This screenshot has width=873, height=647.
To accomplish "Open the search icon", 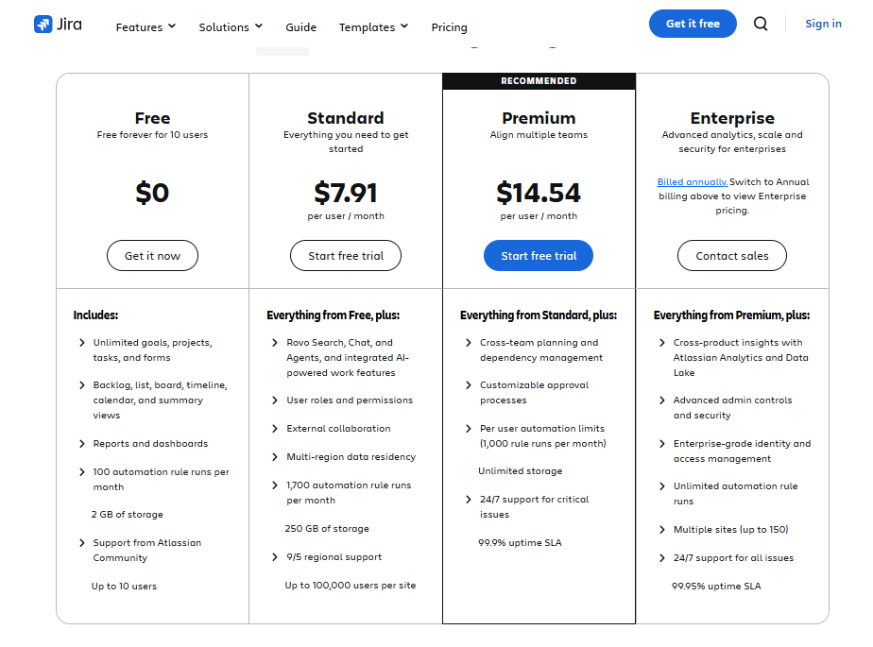I will [761, 24].
